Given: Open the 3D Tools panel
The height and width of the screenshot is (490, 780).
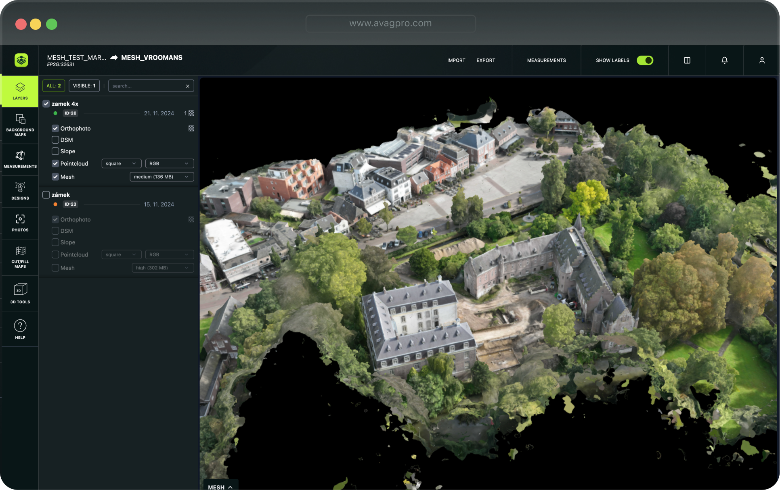Looking at the screenshot, I should tap(20, 293).
